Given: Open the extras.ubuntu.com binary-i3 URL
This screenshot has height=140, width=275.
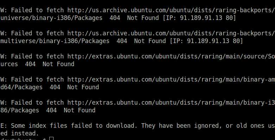Looking at the screenshot, I should click(x=171, y=103).
